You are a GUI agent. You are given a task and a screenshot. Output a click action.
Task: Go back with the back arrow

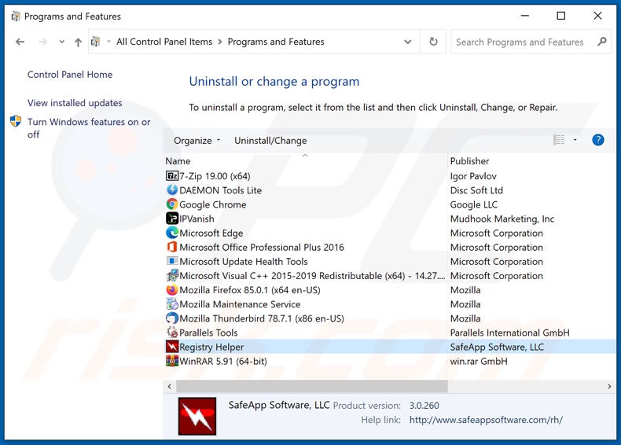[20, 42]
